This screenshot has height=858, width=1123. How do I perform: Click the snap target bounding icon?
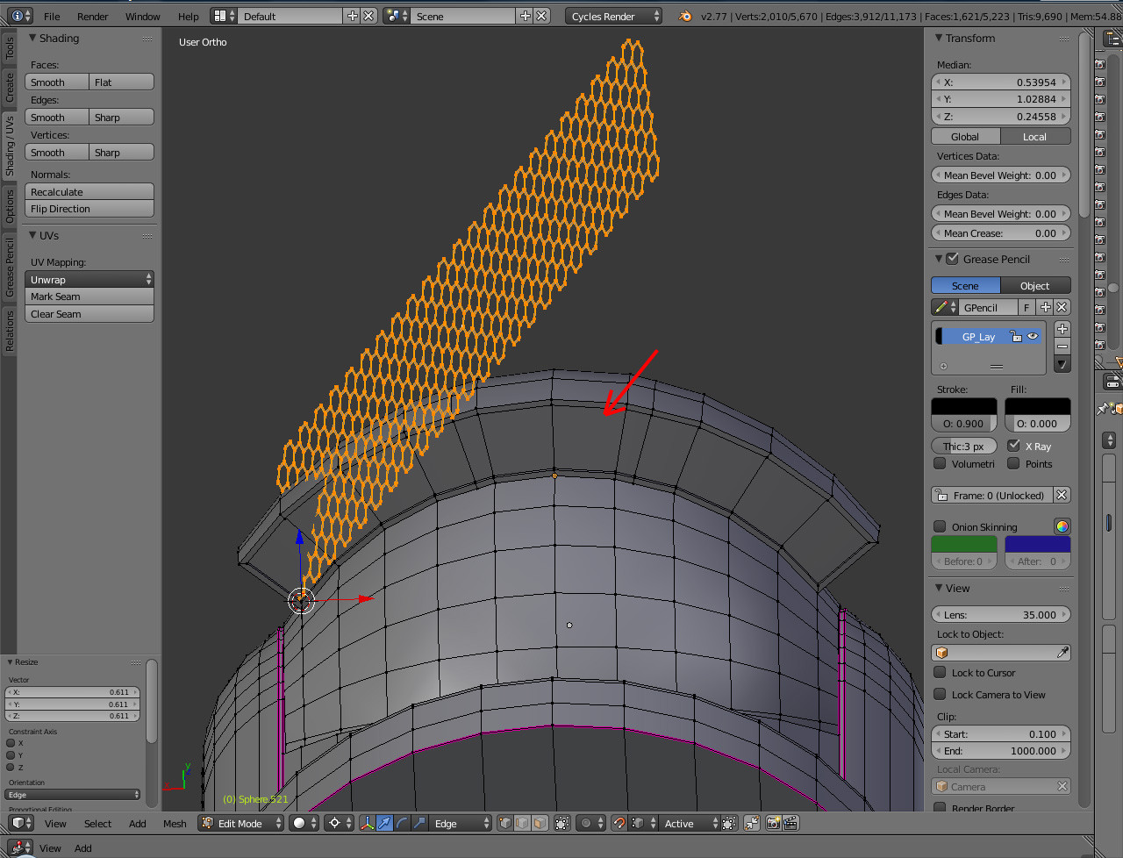pyautogui.click(x=729, y=823)
